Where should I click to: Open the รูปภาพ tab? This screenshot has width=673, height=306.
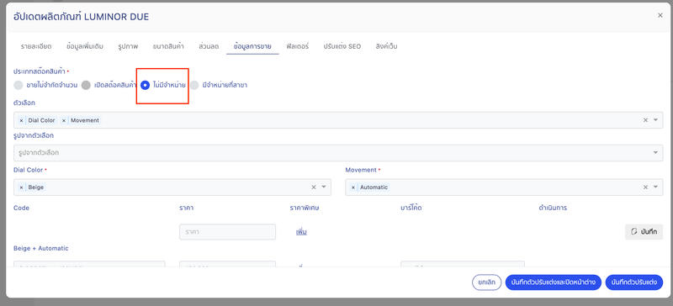pyautogui.click(x=128, y=46)
